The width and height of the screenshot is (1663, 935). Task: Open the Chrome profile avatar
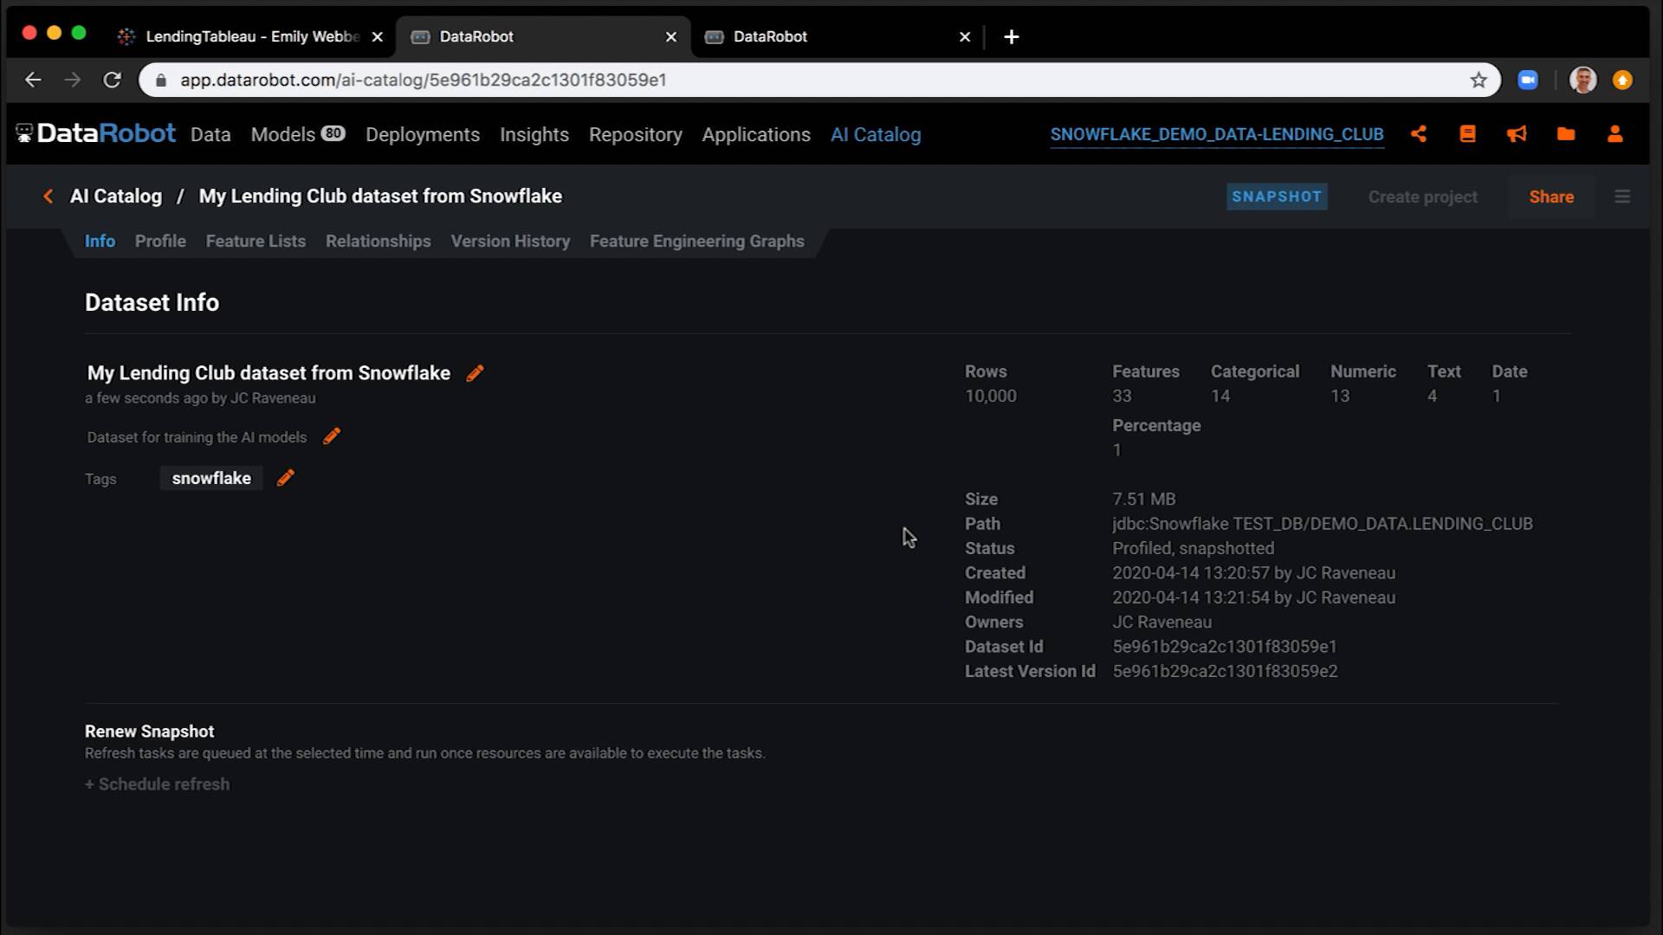pyautogui.click(x=1583, y=80)
